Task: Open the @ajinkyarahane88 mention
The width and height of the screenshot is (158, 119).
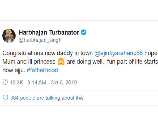Action: [118, 53]
